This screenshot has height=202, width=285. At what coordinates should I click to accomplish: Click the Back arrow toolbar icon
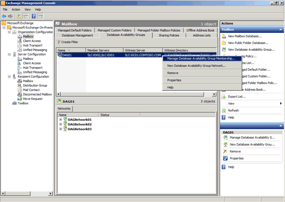4,16
